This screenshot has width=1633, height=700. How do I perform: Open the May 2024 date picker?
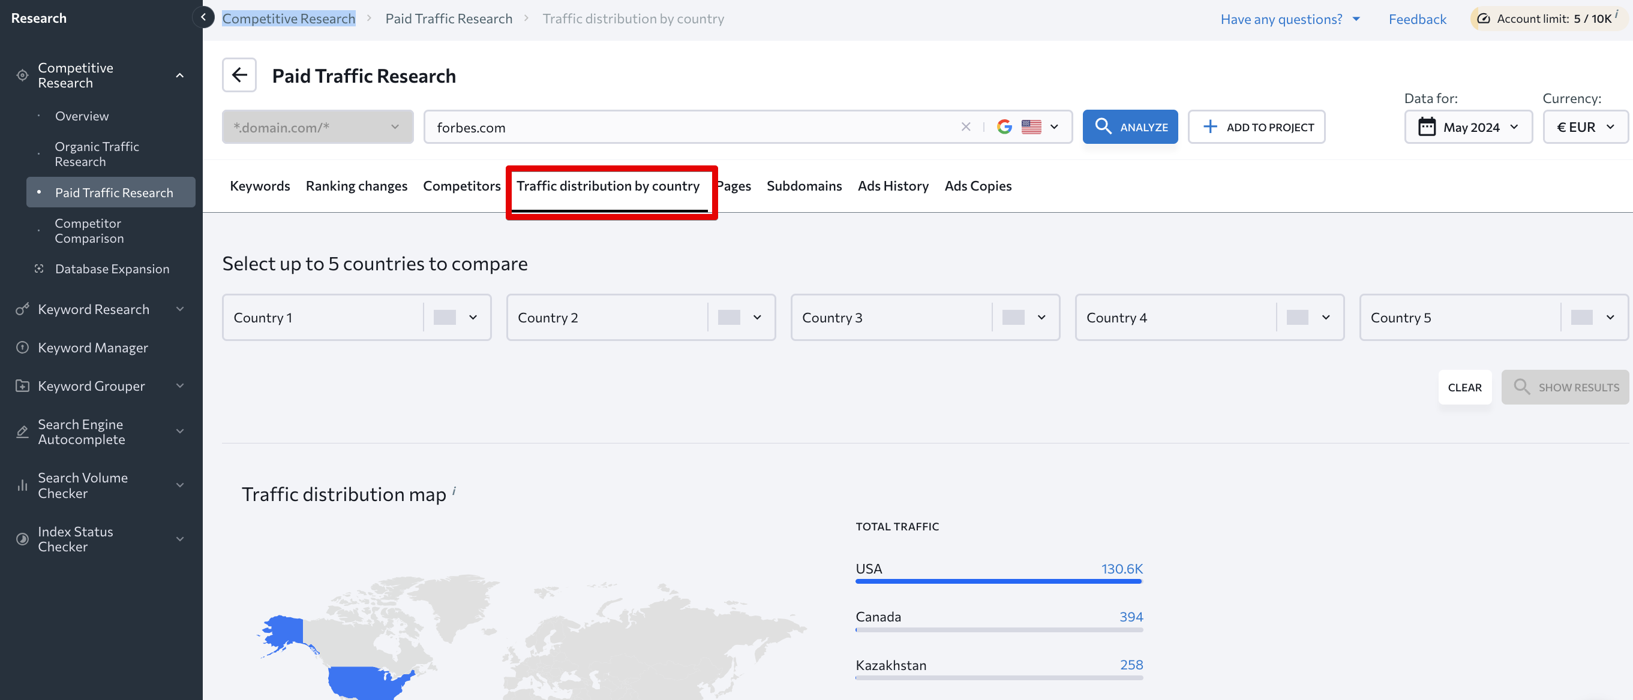tap(1467, 126)
